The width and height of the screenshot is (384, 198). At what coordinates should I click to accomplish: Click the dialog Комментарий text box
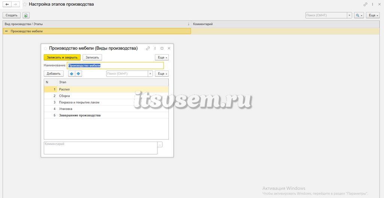[x=100, y=148]
